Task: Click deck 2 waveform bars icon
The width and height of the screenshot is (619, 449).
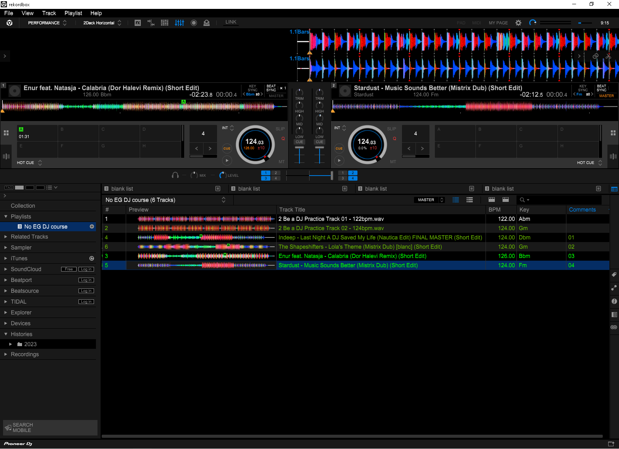Action: coord(613,156)
